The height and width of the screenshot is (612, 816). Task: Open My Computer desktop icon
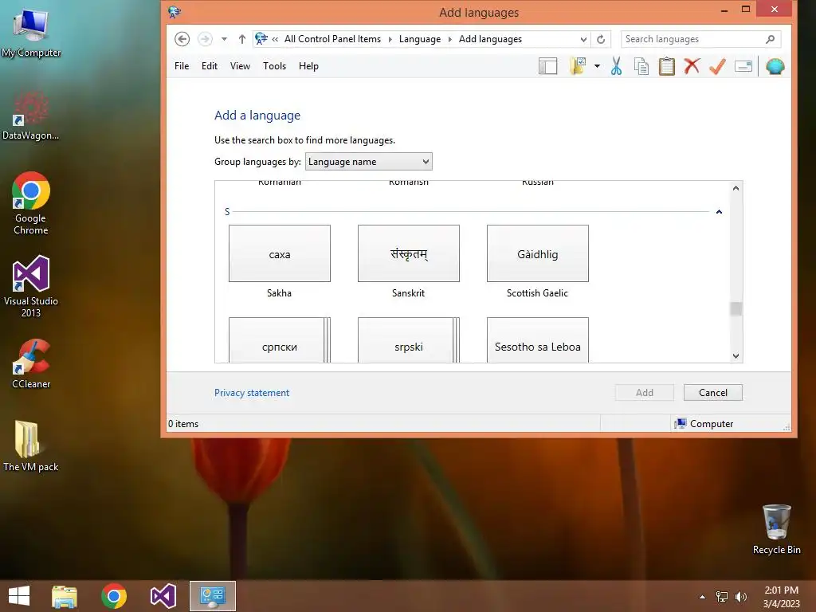click(31, 33)
